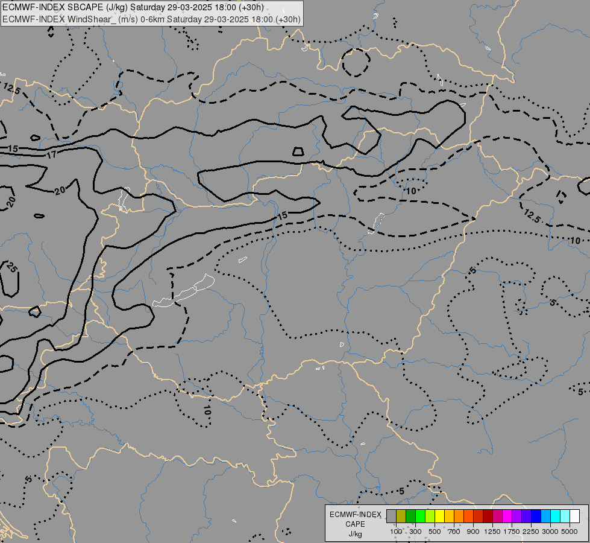Click the grey swatch in the CAPE legend
Image resolution: width=590 pixels, height=543 pixels.
pyautogui.click(x=391, y=516)
